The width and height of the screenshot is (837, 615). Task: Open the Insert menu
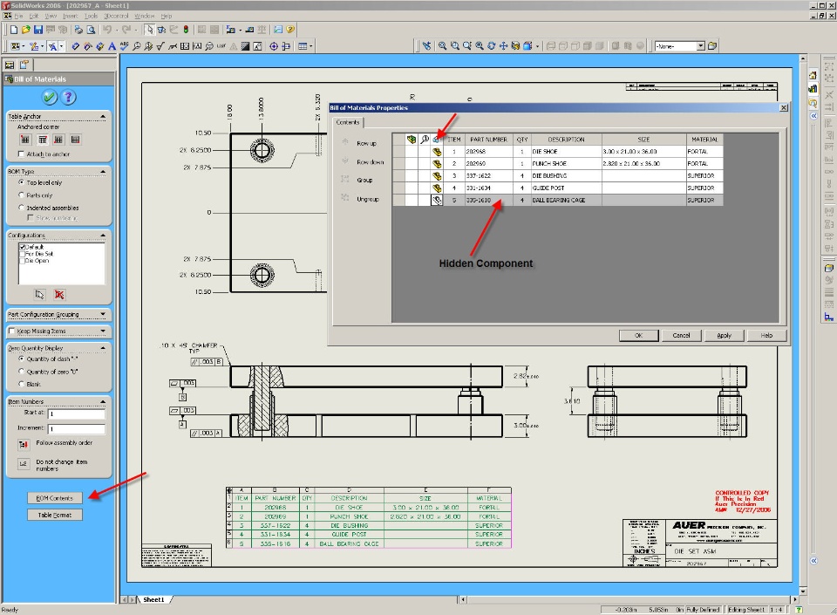click(70, 16)
